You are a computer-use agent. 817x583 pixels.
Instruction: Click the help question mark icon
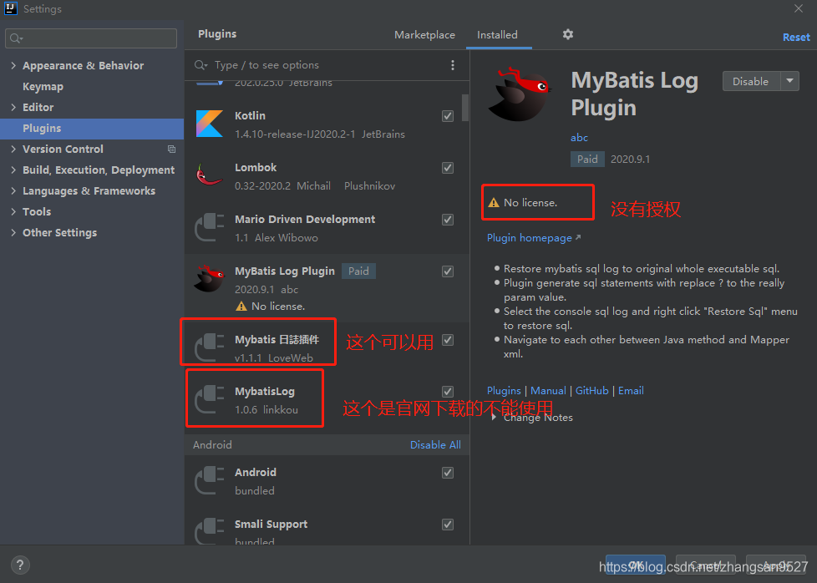pyautogui.click(x=19, y=565)
